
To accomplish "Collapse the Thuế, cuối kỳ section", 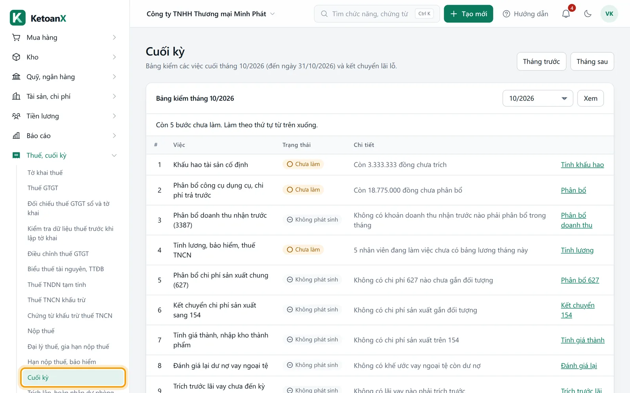I will [x=114, y=155].
